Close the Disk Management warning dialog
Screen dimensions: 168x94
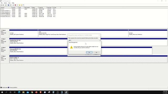point(100,42)
